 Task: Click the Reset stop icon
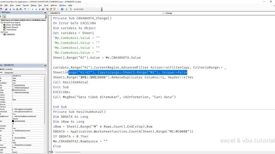(40, 9)
